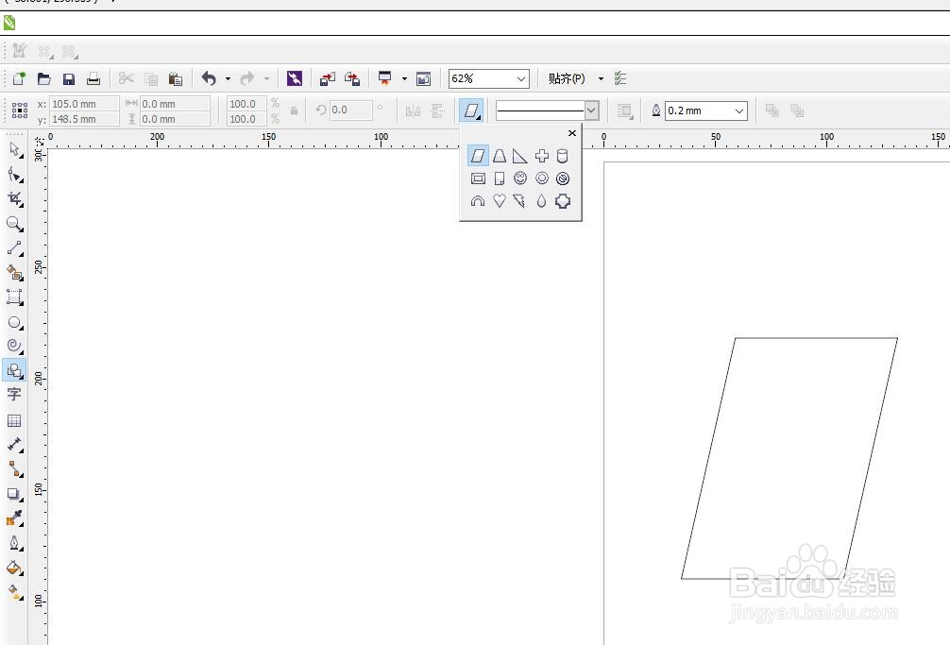950x645 pixels.
Task: Click the y position field 148.5 mm
Action: (x=84, y=119)
